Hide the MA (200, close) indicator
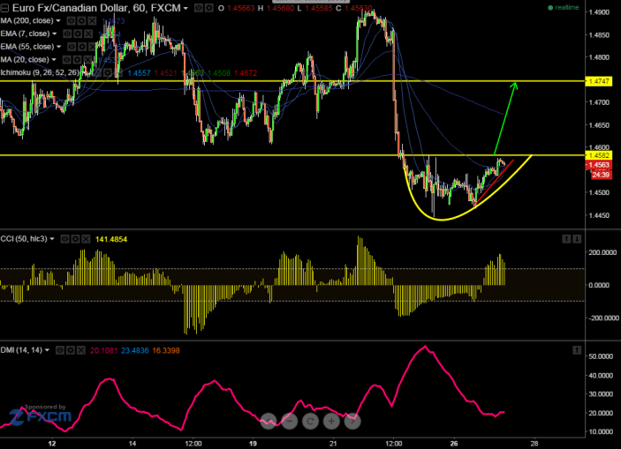This screenshot has height=449, width=621. click(x=71, y=20)
